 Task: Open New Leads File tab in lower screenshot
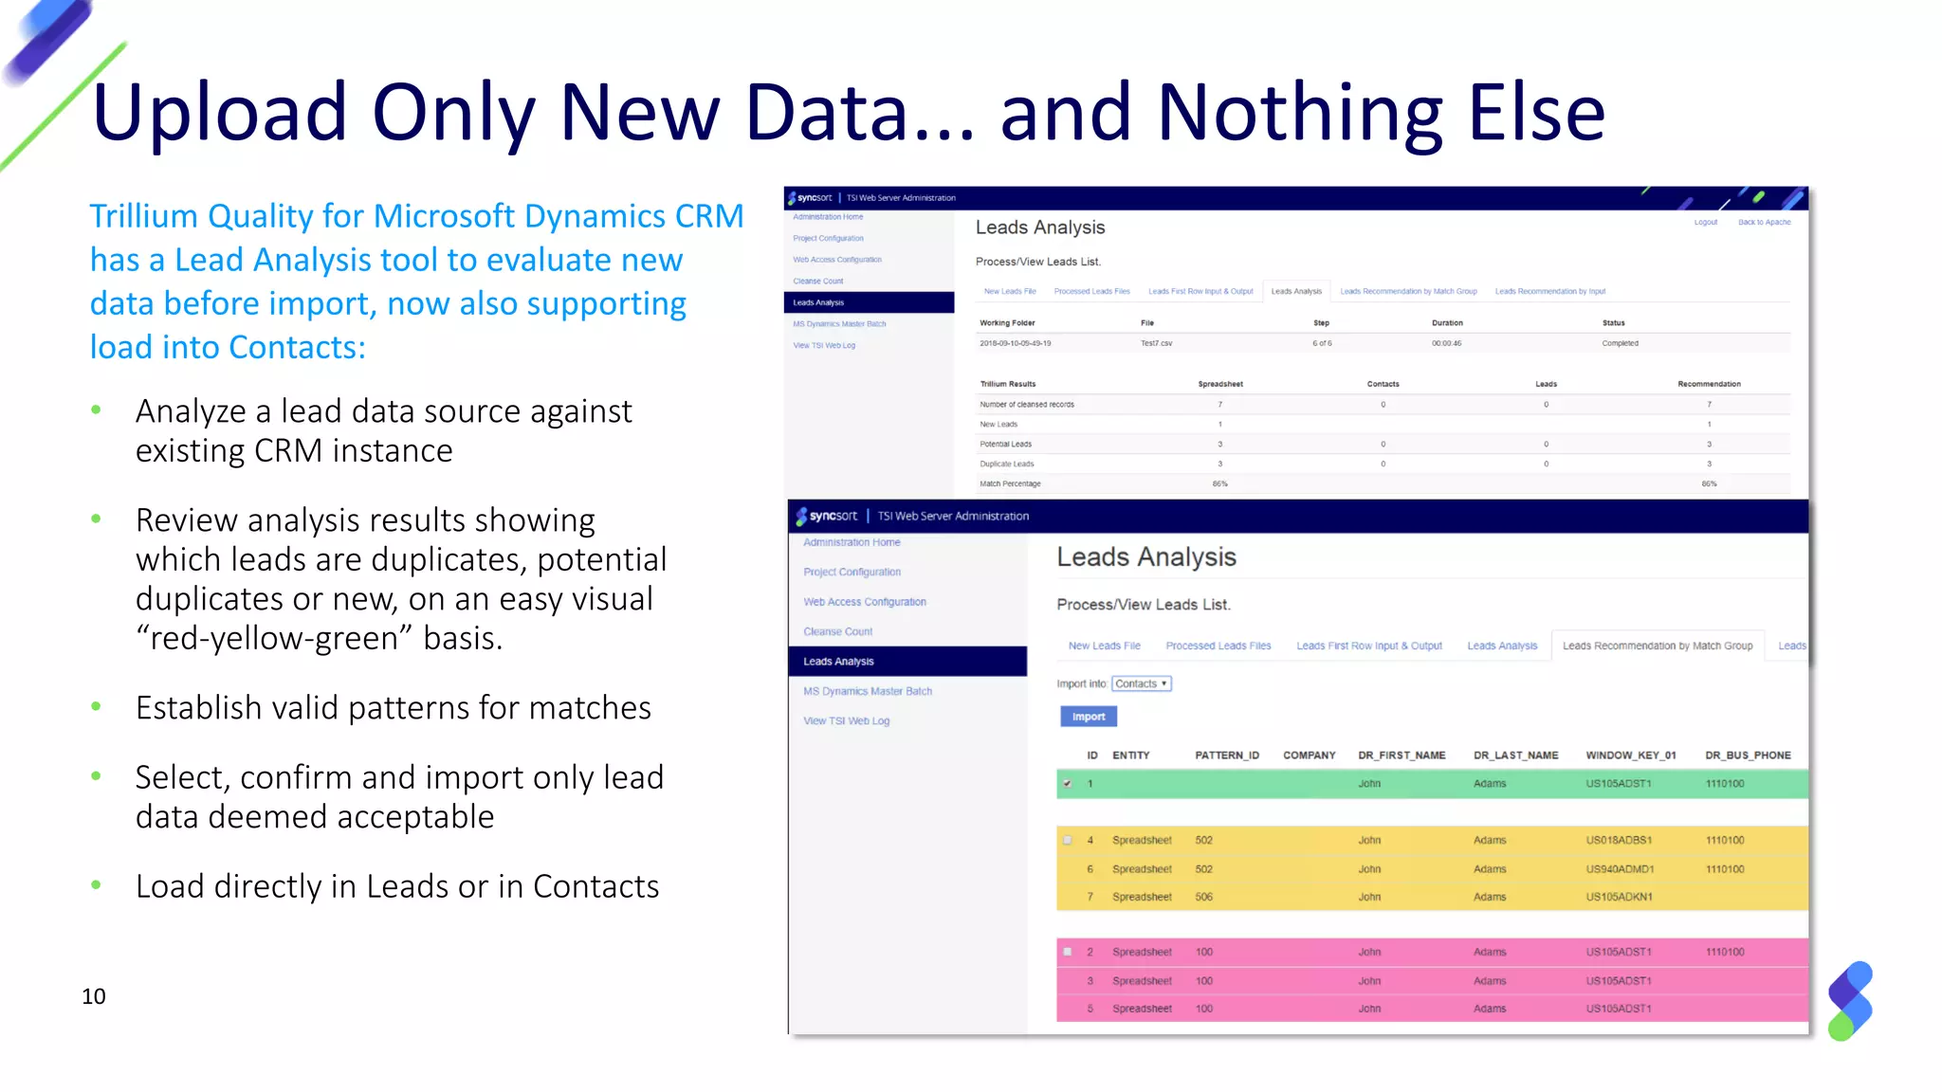pos(1105,646)
